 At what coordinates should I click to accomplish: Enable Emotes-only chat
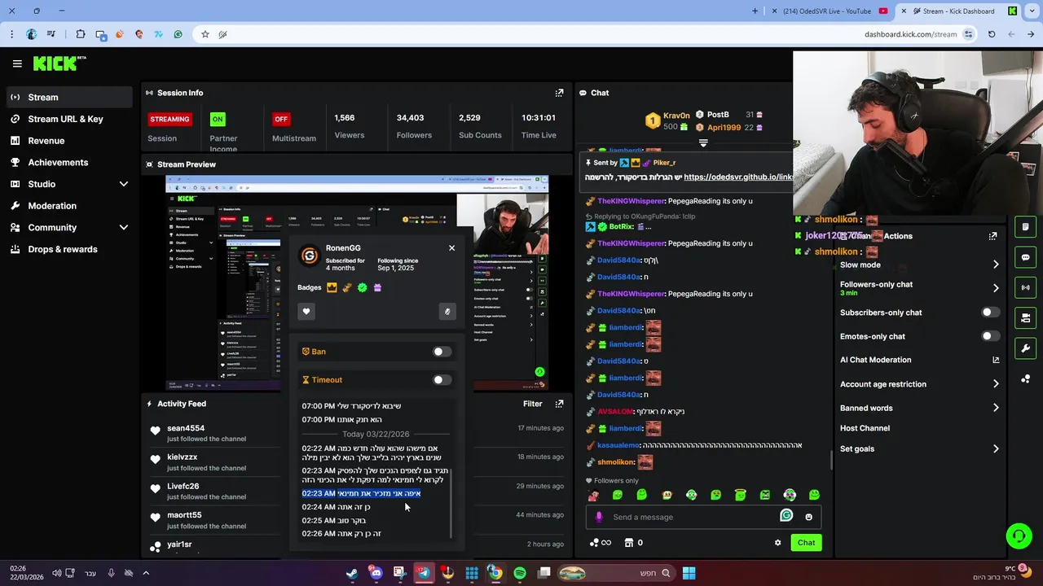click(x=990, y=336)
